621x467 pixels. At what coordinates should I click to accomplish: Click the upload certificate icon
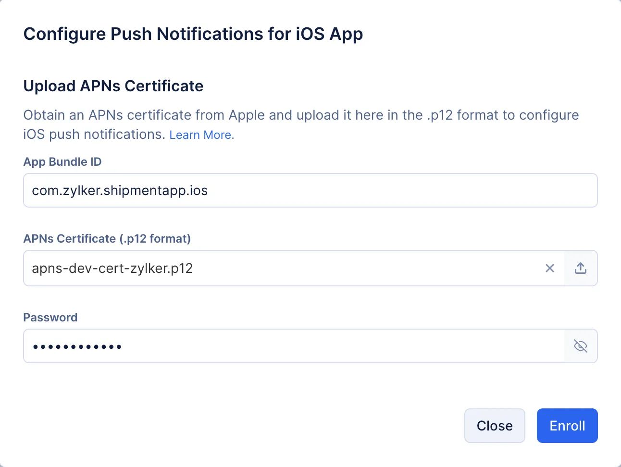tap(581, 268)
